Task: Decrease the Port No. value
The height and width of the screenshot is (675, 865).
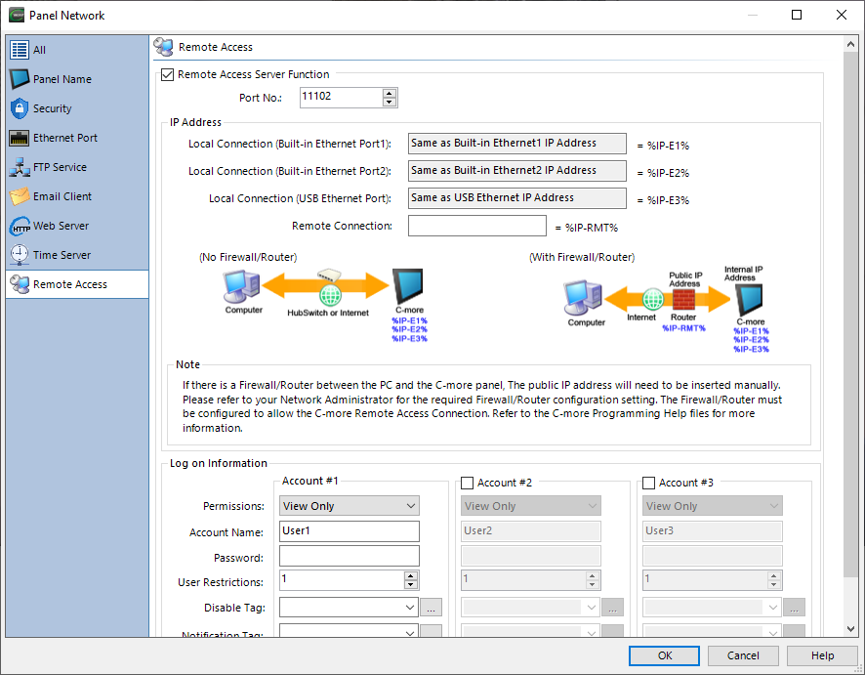Action: [x=390, y=102]
